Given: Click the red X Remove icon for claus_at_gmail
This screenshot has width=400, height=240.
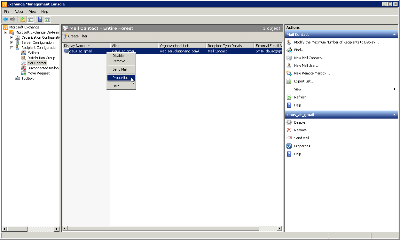Looking at the screenshot, I should [x=289, y=130].
